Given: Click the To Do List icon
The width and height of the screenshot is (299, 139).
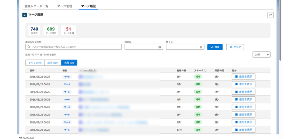Looking at the screenshot, I should 20,138.
